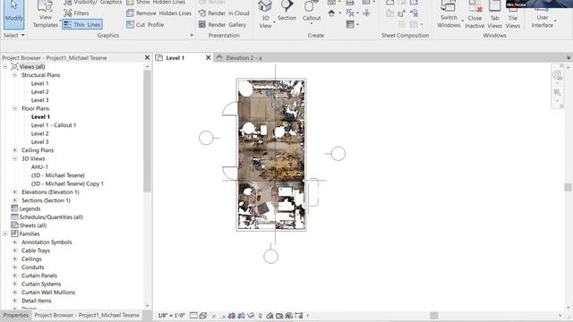The image size is (573, 322).
Task: Select Project Browser bottom tab
Action: click(x=87, y=315)
